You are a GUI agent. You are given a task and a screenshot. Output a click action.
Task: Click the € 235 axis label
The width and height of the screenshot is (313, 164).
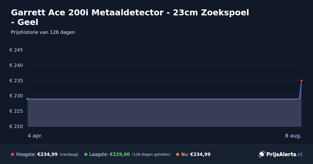pos(16,81)
